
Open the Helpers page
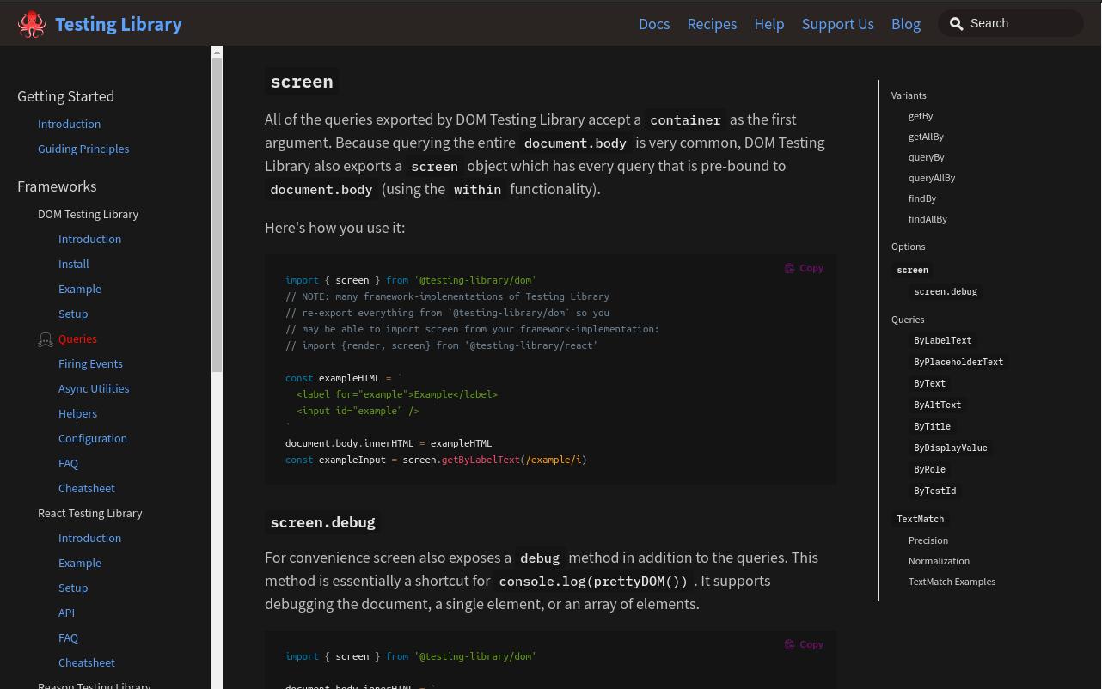(x=77, y=413)
